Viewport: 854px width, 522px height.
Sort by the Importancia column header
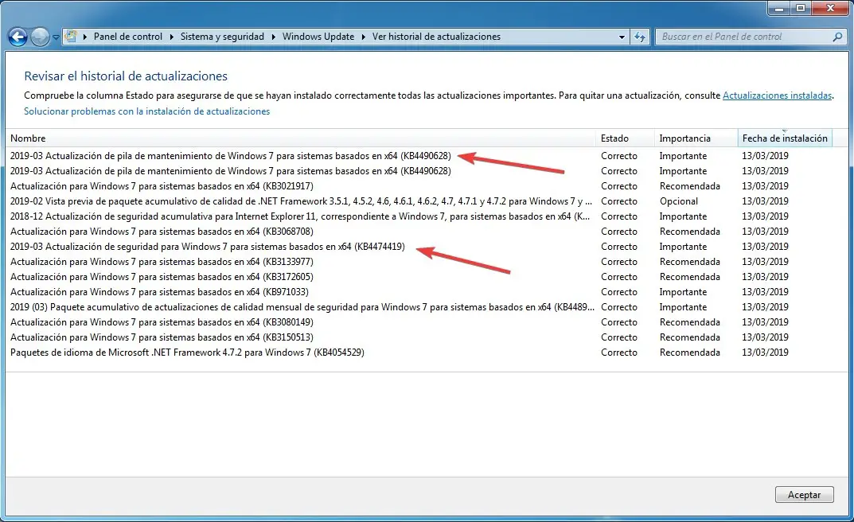point(696,138)
